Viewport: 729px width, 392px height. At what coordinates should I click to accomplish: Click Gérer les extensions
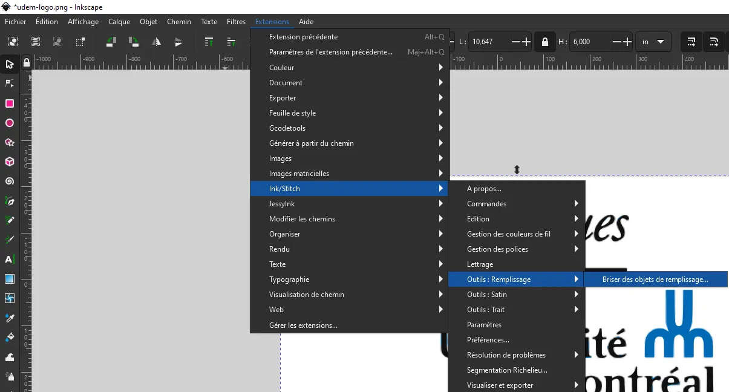coord(349,325)
